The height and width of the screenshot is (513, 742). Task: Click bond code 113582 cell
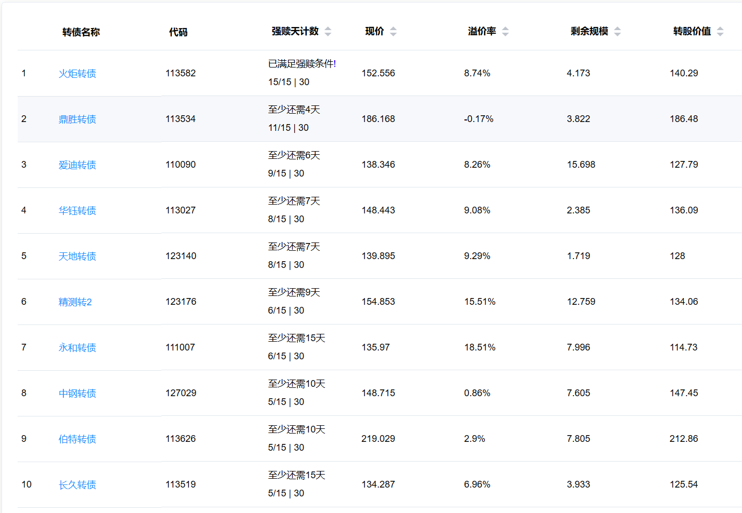point(181,73)
